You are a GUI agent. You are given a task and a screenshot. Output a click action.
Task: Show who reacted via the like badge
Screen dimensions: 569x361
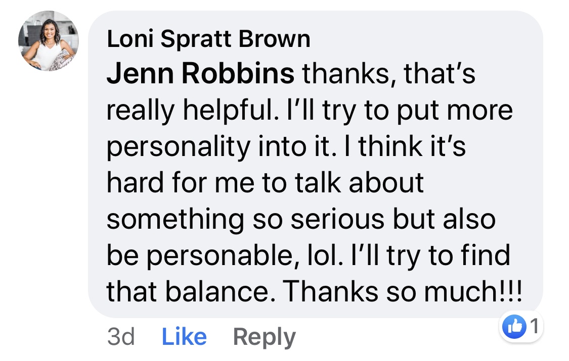click(x=521, y=327)
